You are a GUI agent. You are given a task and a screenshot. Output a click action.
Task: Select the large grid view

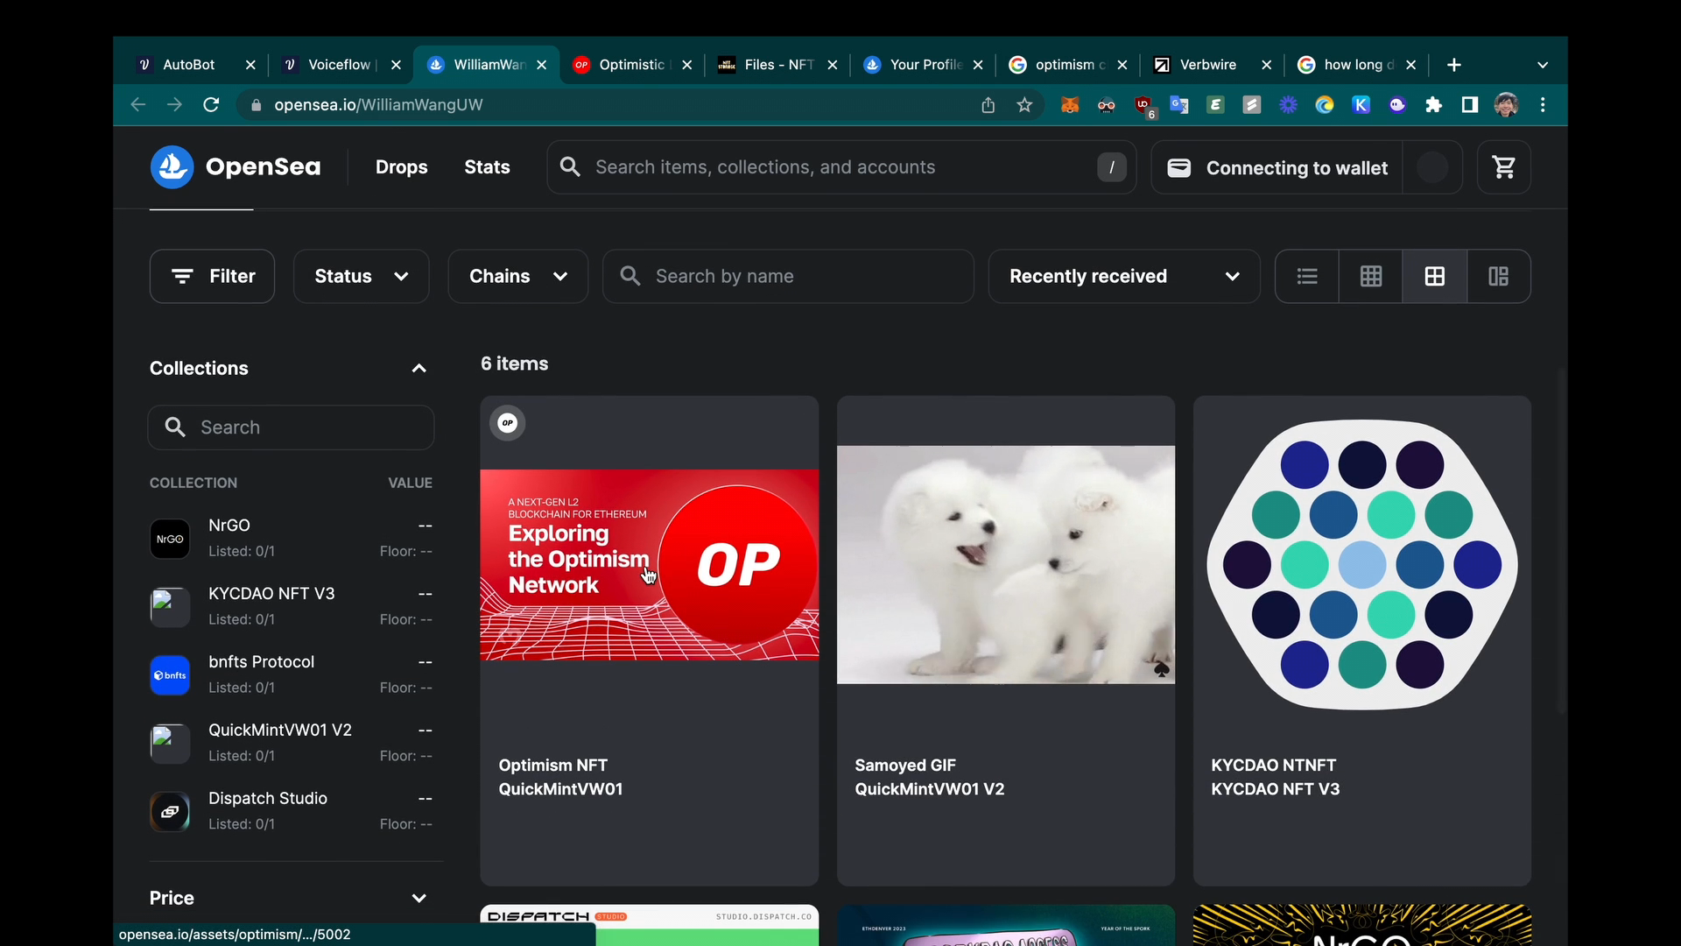(1435, 277)
